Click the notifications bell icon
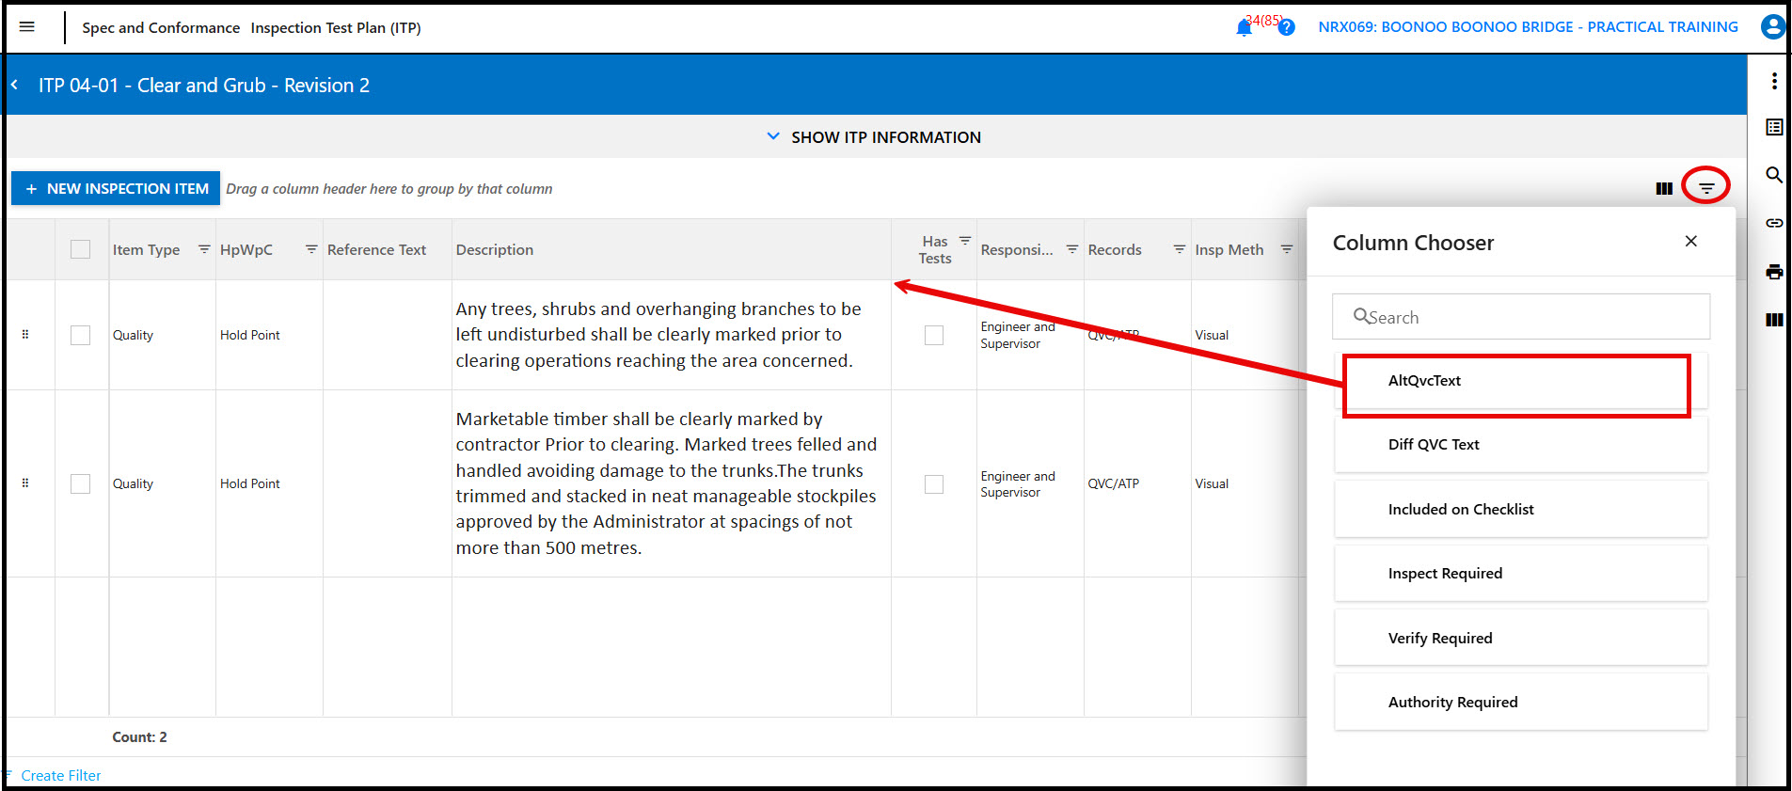Viewport: 1792px width, 791px height. tap(1244, 28)
